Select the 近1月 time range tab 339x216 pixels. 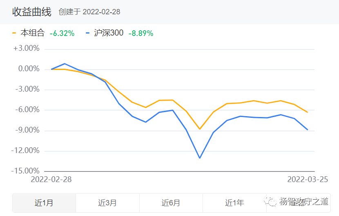[x=44, y=203]
